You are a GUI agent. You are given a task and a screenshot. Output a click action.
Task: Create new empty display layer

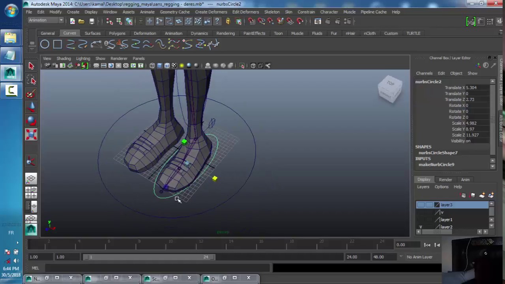[482, 195]
